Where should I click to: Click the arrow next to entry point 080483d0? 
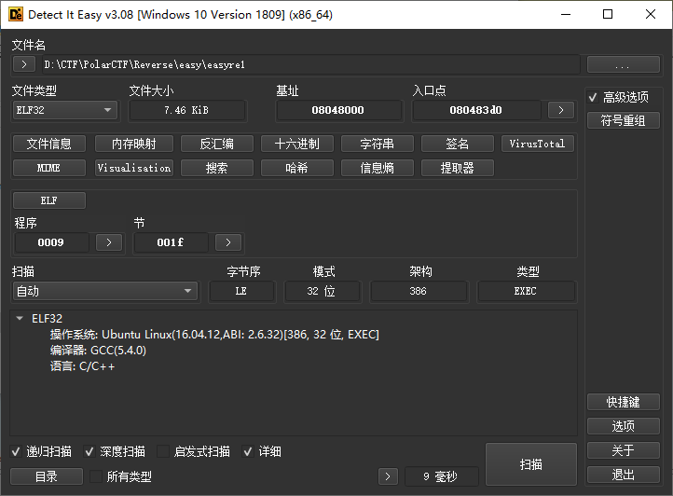tap(561, 110)
